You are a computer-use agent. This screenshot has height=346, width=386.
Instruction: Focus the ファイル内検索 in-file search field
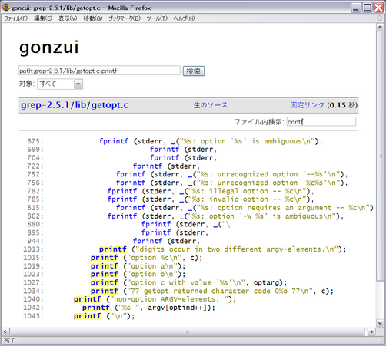coord(321,121)
